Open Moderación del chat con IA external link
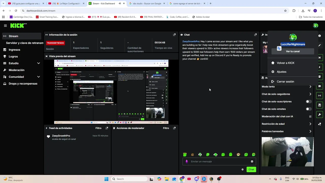 point(310,116)
